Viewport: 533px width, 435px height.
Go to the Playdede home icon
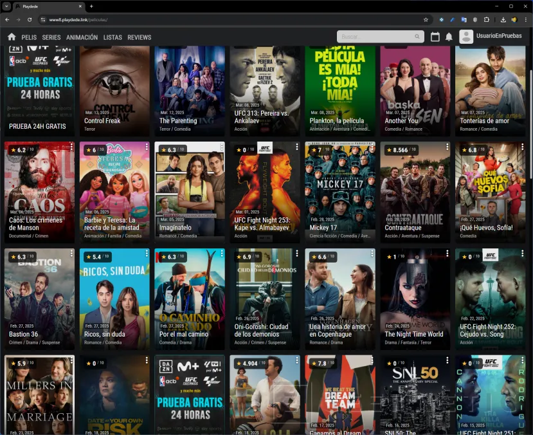click(x=12, y=37)
